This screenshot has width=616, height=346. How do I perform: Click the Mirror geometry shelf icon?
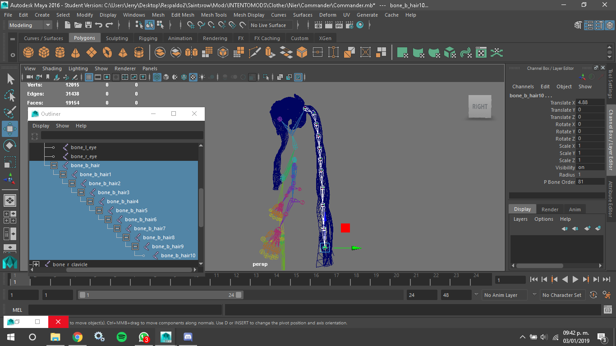pyautogui.click(x=192, y=52)
